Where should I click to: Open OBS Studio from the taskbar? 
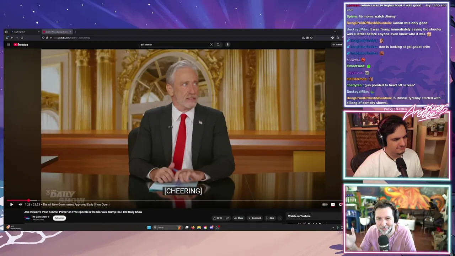click(x=218, y=228)
